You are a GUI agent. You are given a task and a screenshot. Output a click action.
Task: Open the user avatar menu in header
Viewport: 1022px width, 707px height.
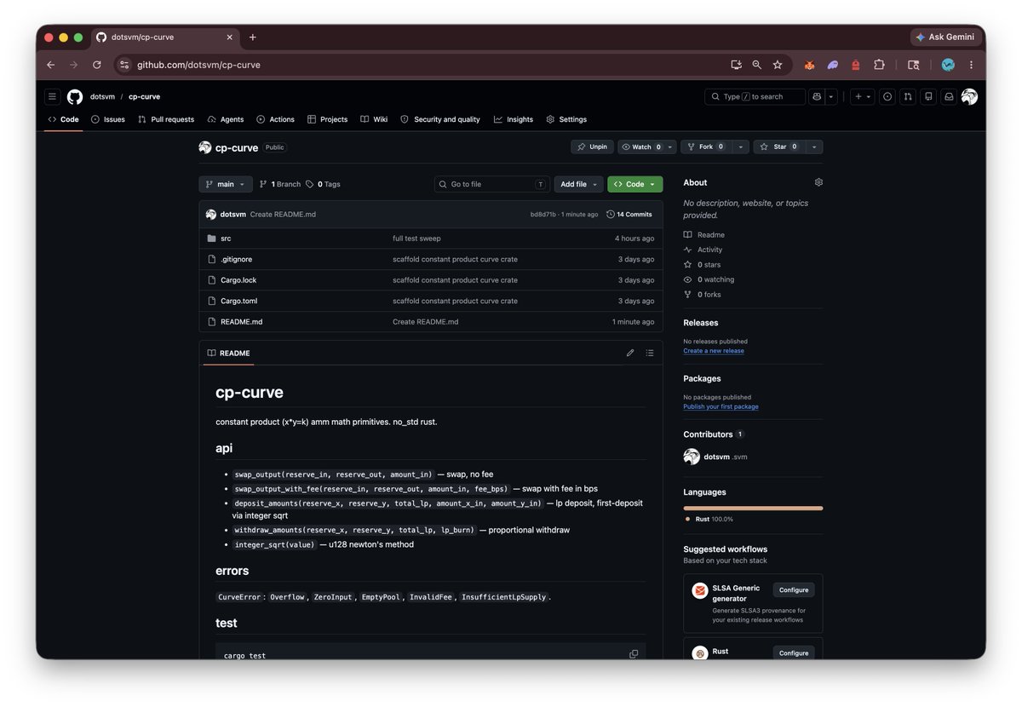969,97
